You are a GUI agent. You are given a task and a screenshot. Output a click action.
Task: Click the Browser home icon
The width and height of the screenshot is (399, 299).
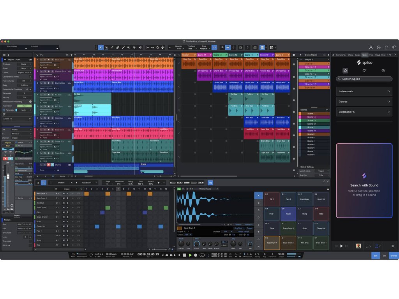334,55
